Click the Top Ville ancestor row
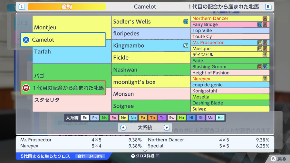Viewport: 290px width, 163px height. click(230, 31)
